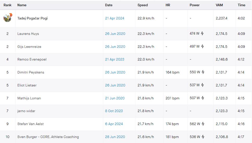Screen dimensions: 252x143
Task: Open Gijs Leemreize's 26 Jun 2020 activity
Action: click(115, 47)
